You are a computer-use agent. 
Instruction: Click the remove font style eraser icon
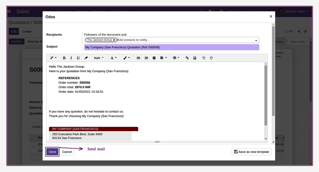pos(86,58)
